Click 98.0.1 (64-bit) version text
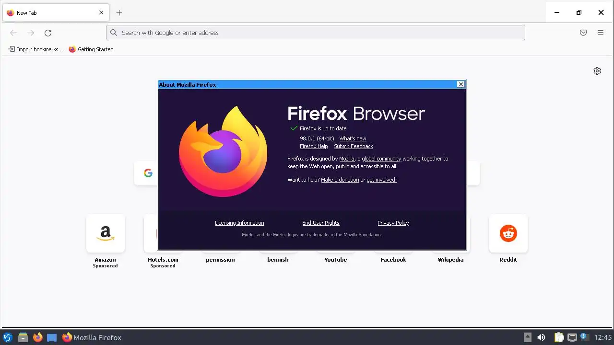 click(317, 138)
